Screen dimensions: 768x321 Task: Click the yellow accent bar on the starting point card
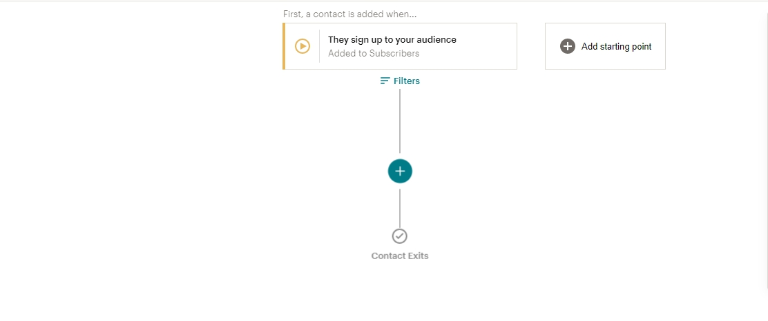[x=284, y=46]
